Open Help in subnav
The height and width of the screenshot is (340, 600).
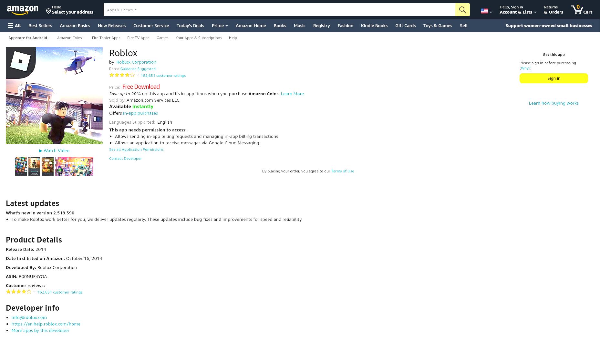click(x=233, y=38)
